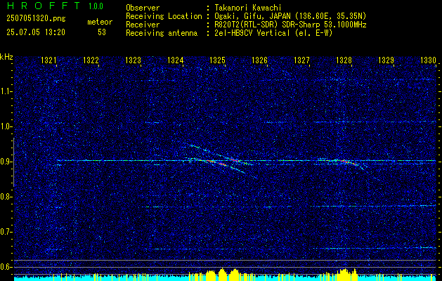Select the filename 2507051320.png
442x281 pixels.
(36, 19)
